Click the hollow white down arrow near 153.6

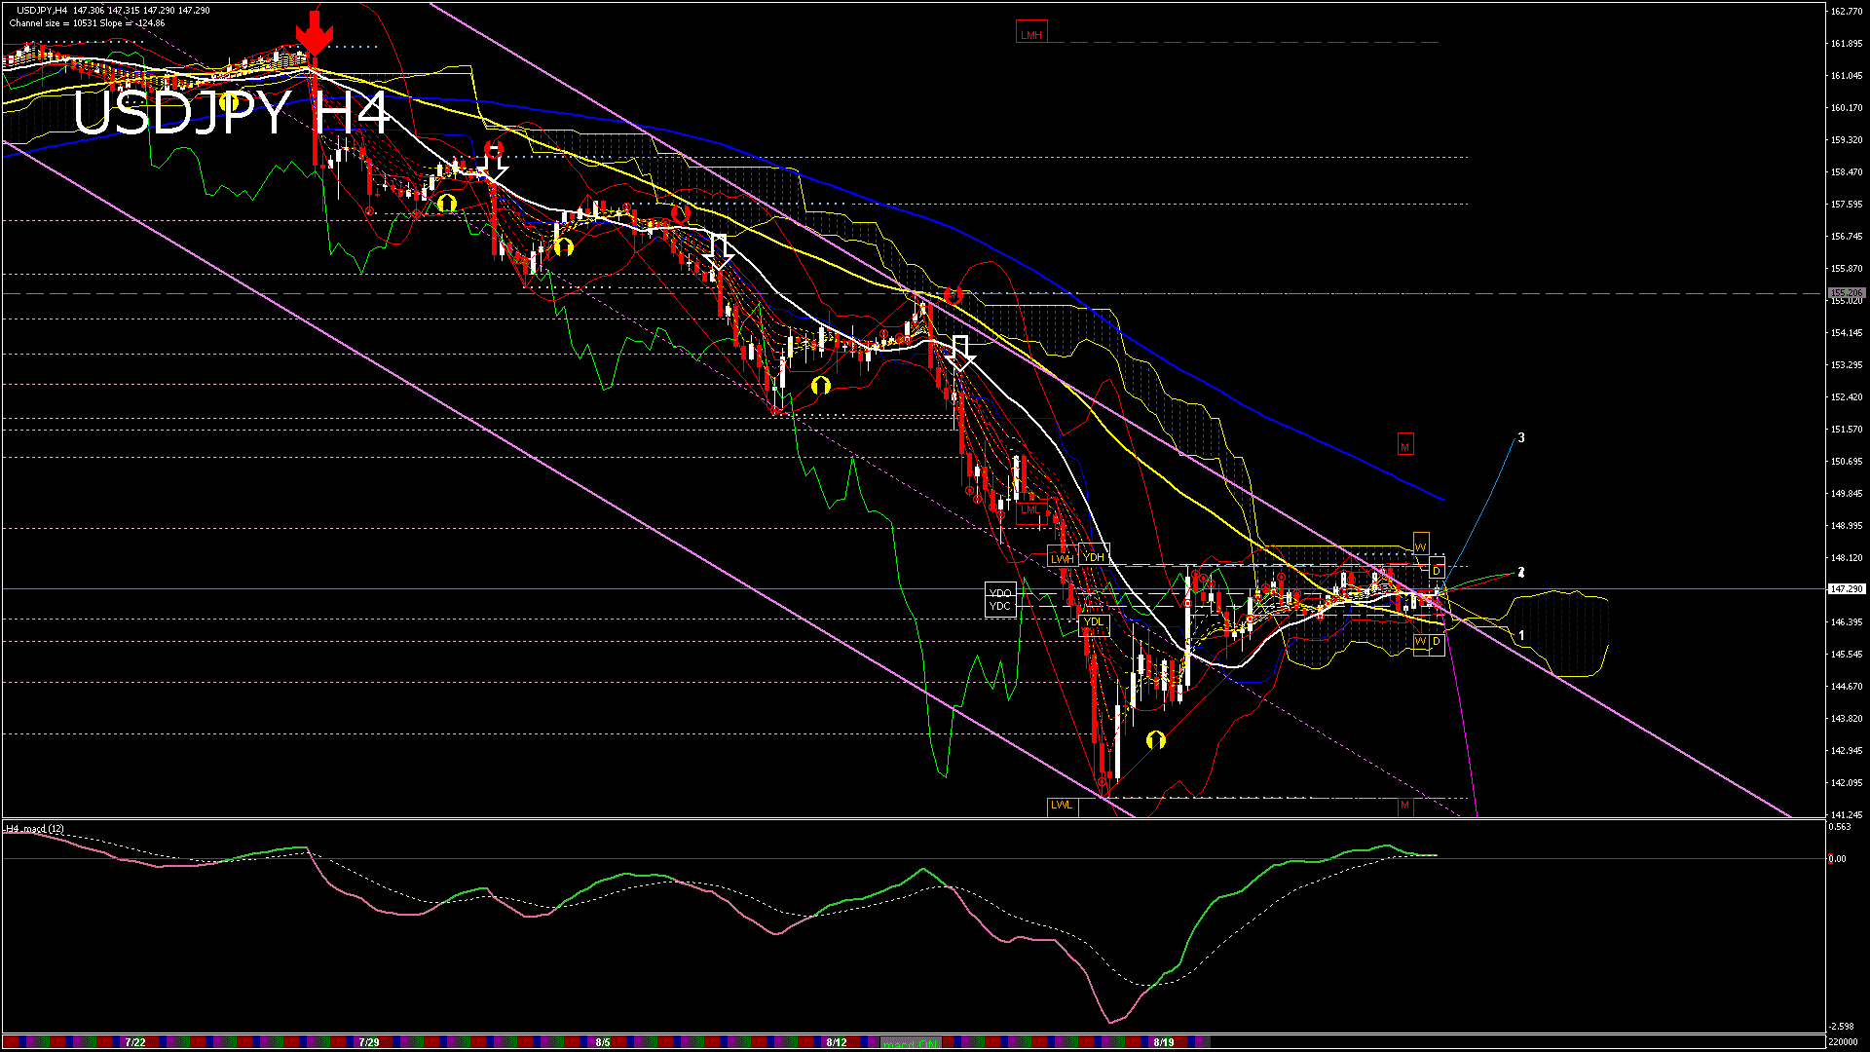point(961,353)
